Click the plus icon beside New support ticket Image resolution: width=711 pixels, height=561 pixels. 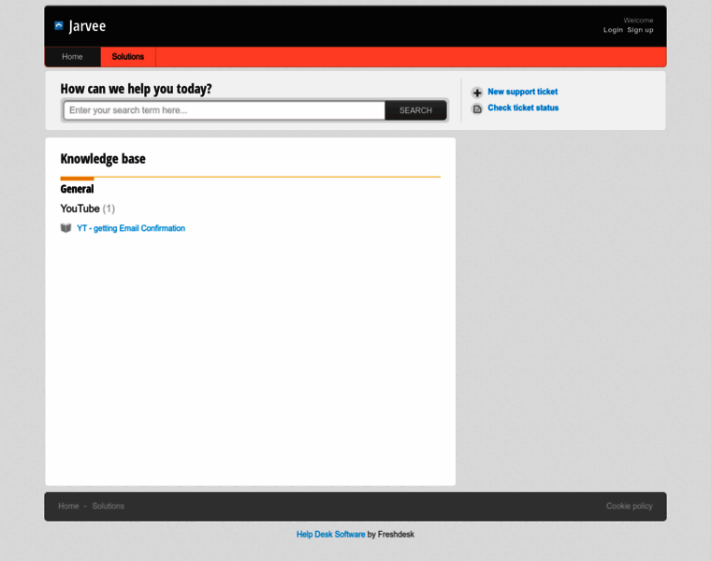[477, 93]
